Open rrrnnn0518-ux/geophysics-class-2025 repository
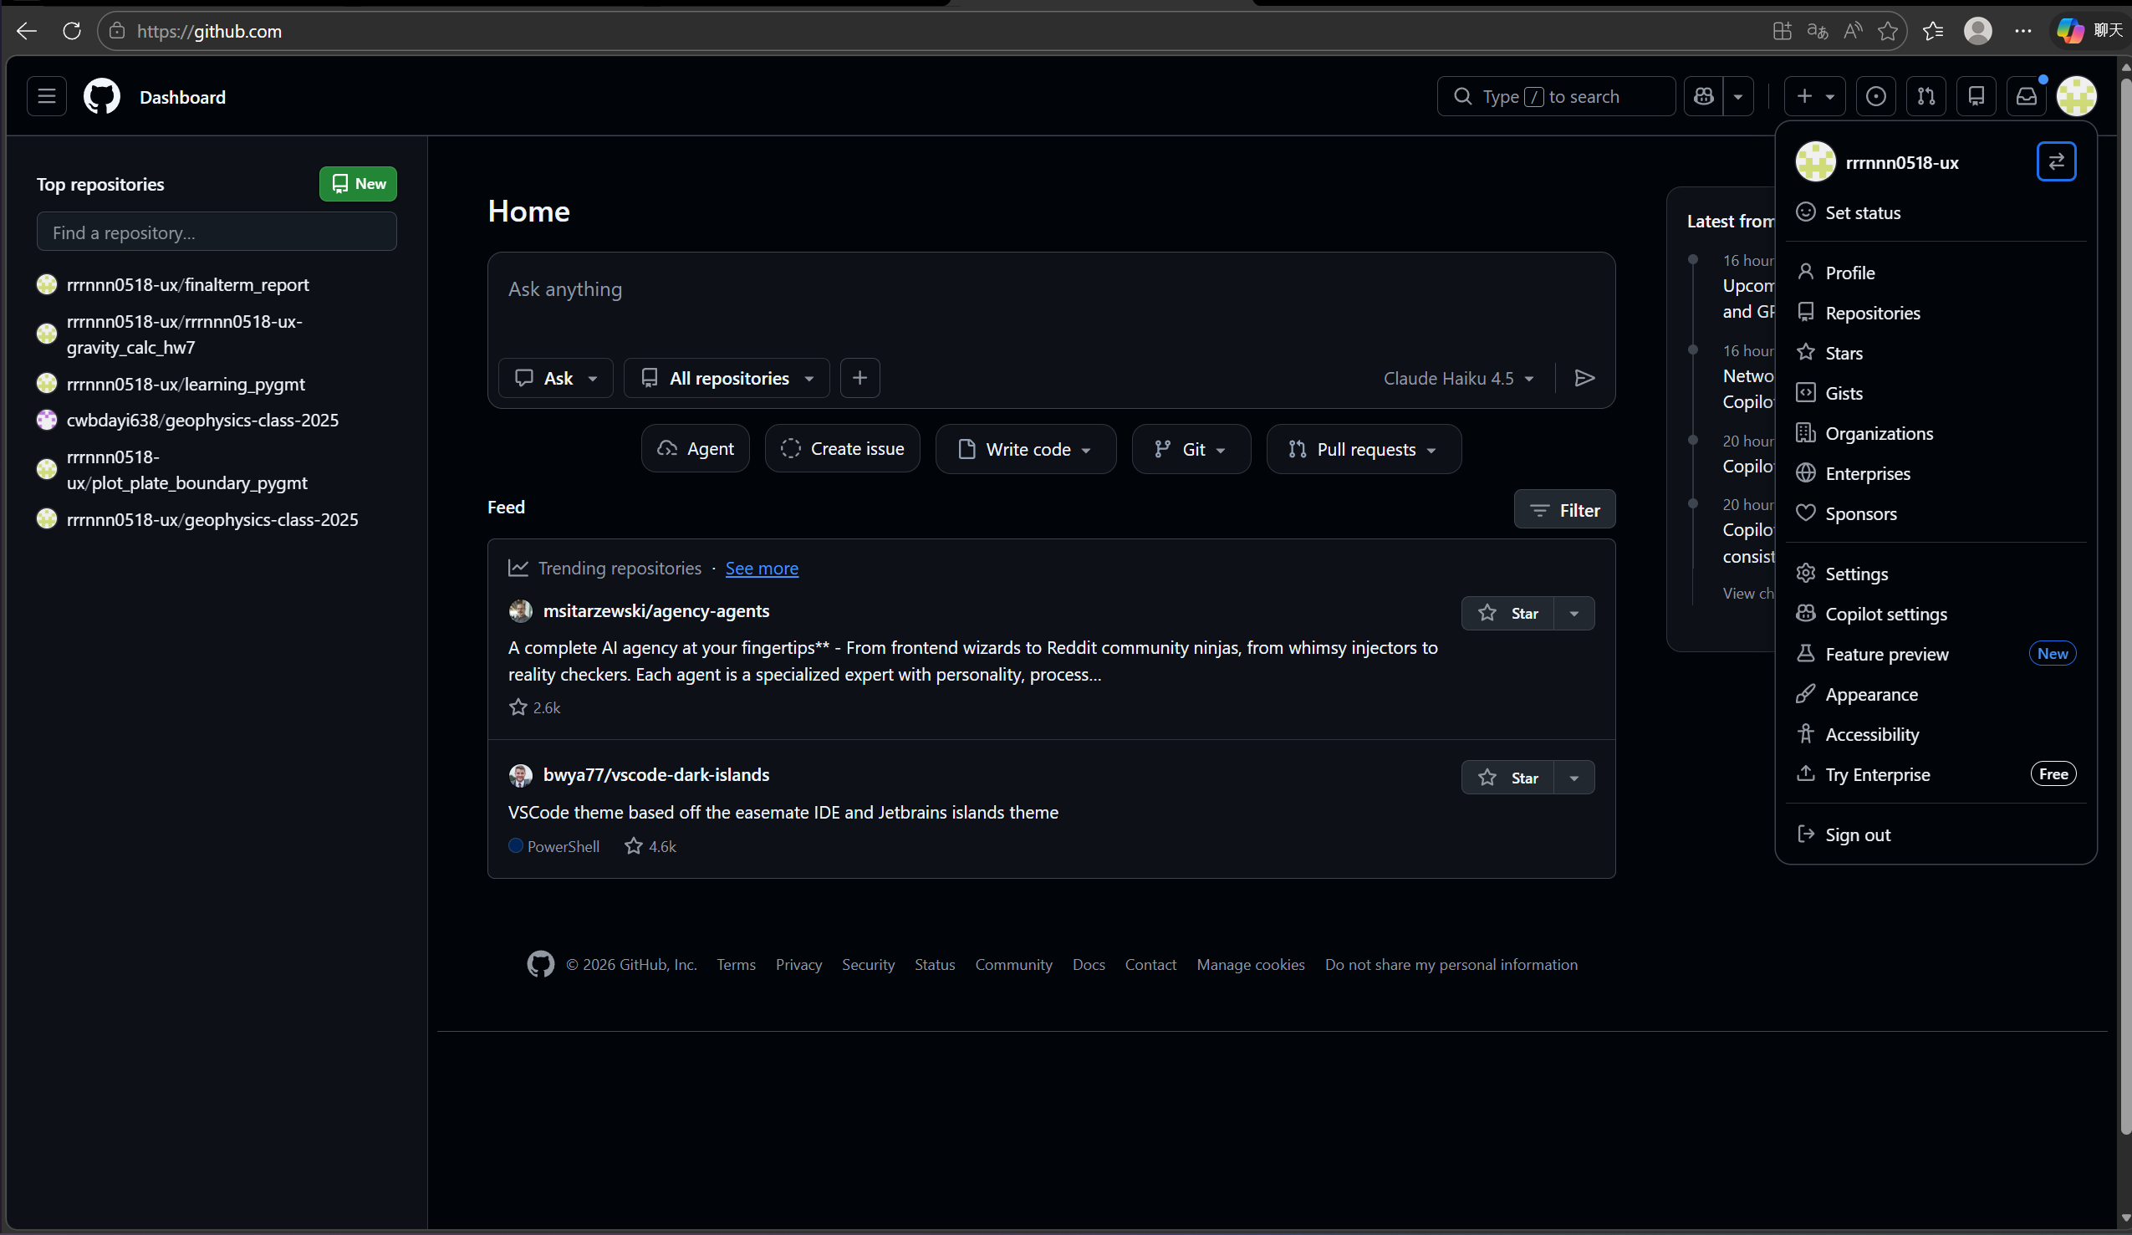 point(212,519)
